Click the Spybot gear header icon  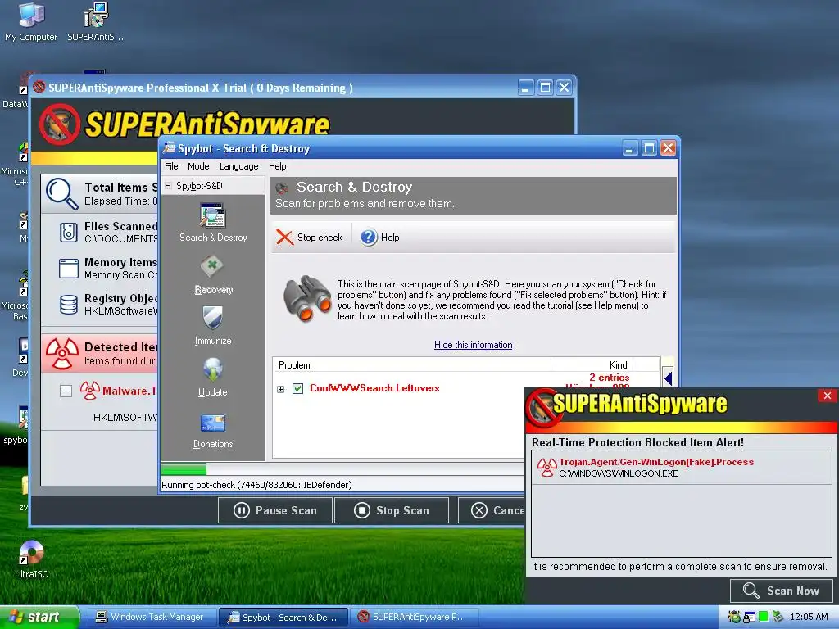coord(282,188)
